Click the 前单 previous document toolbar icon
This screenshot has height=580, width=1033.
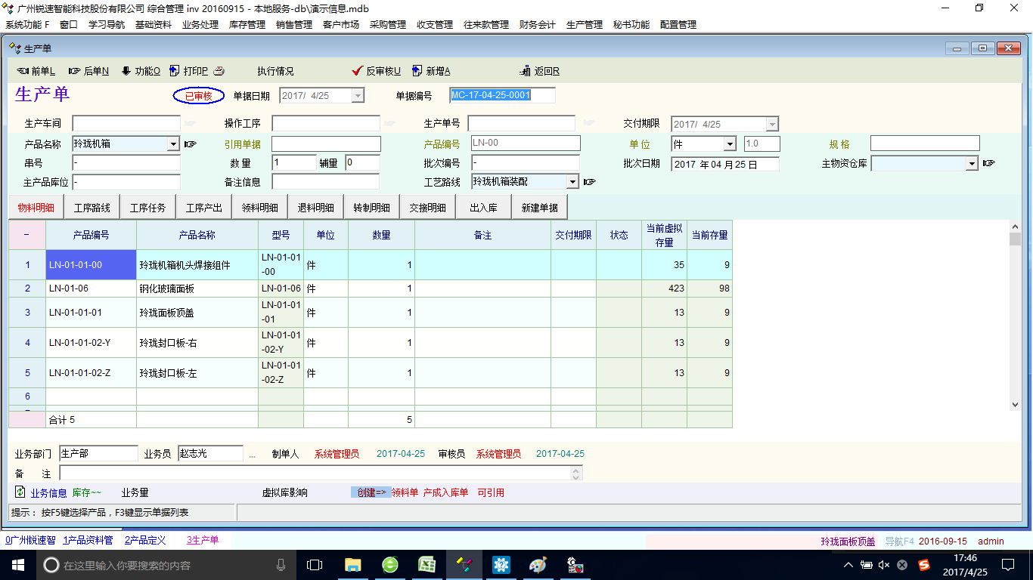(23, 71)
